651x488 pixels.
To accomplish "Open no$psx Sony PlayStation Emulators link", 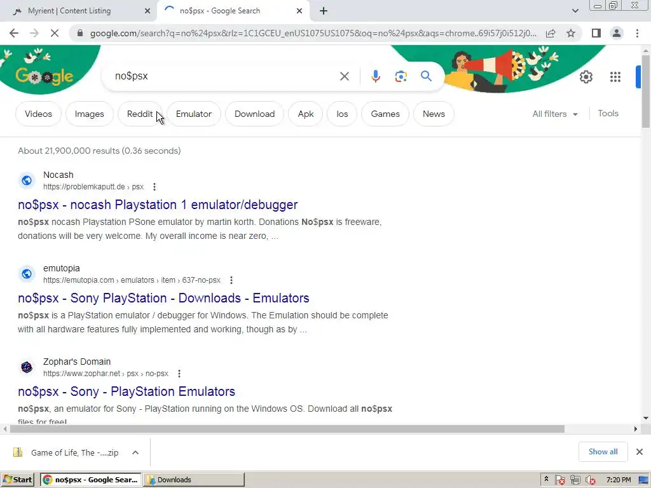I will coord(127,391).
